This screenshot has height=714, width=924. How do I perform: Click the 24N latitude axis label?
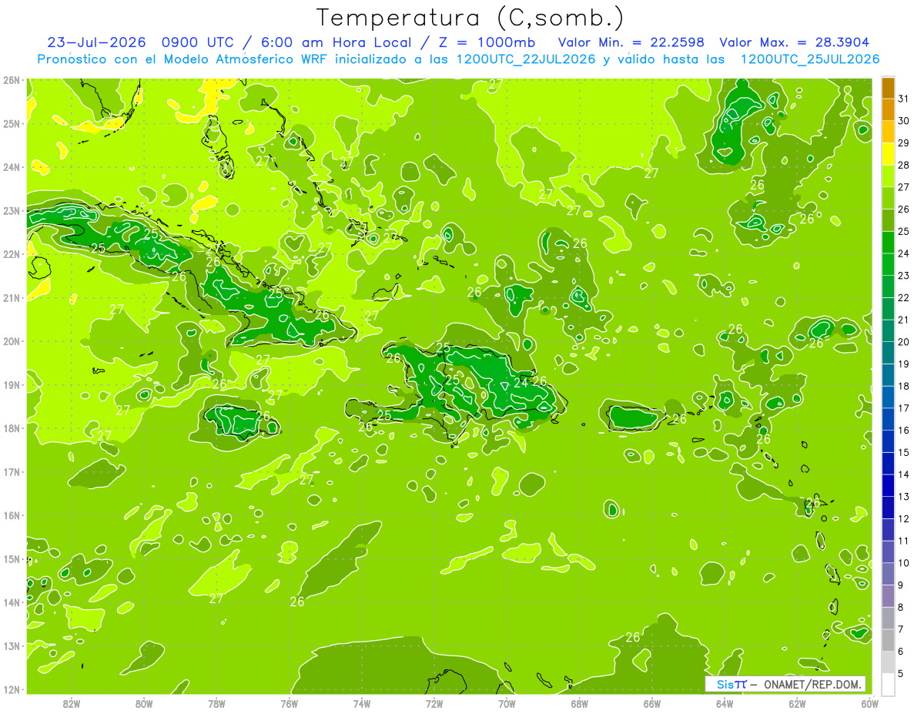click(11, 167)
